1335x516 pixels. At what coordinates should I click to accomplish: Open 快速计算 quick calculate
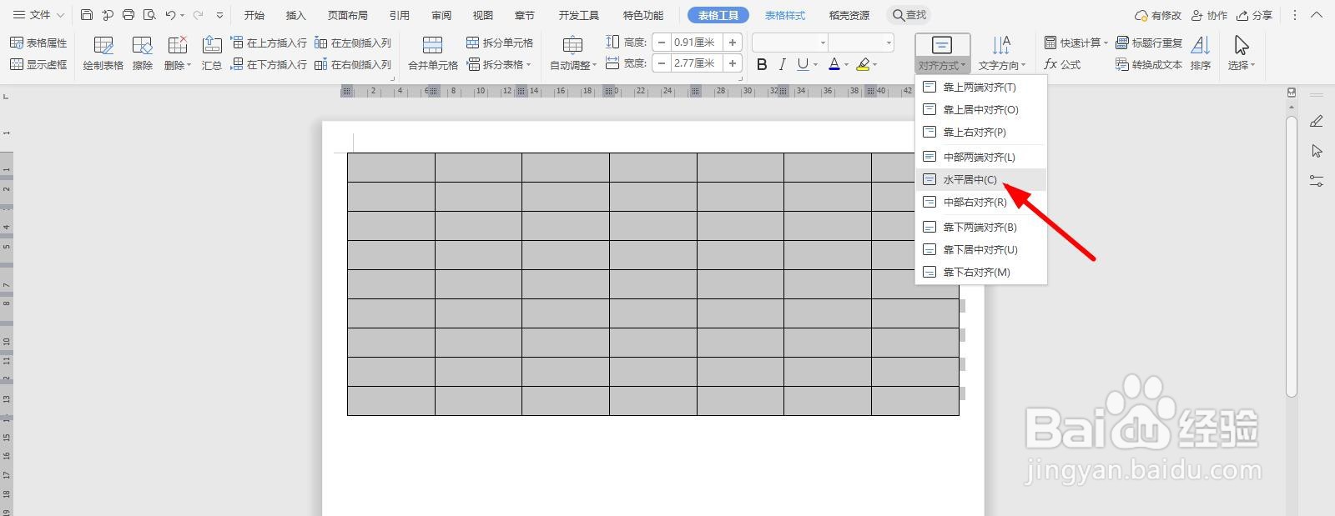[x=1076, y=43]
